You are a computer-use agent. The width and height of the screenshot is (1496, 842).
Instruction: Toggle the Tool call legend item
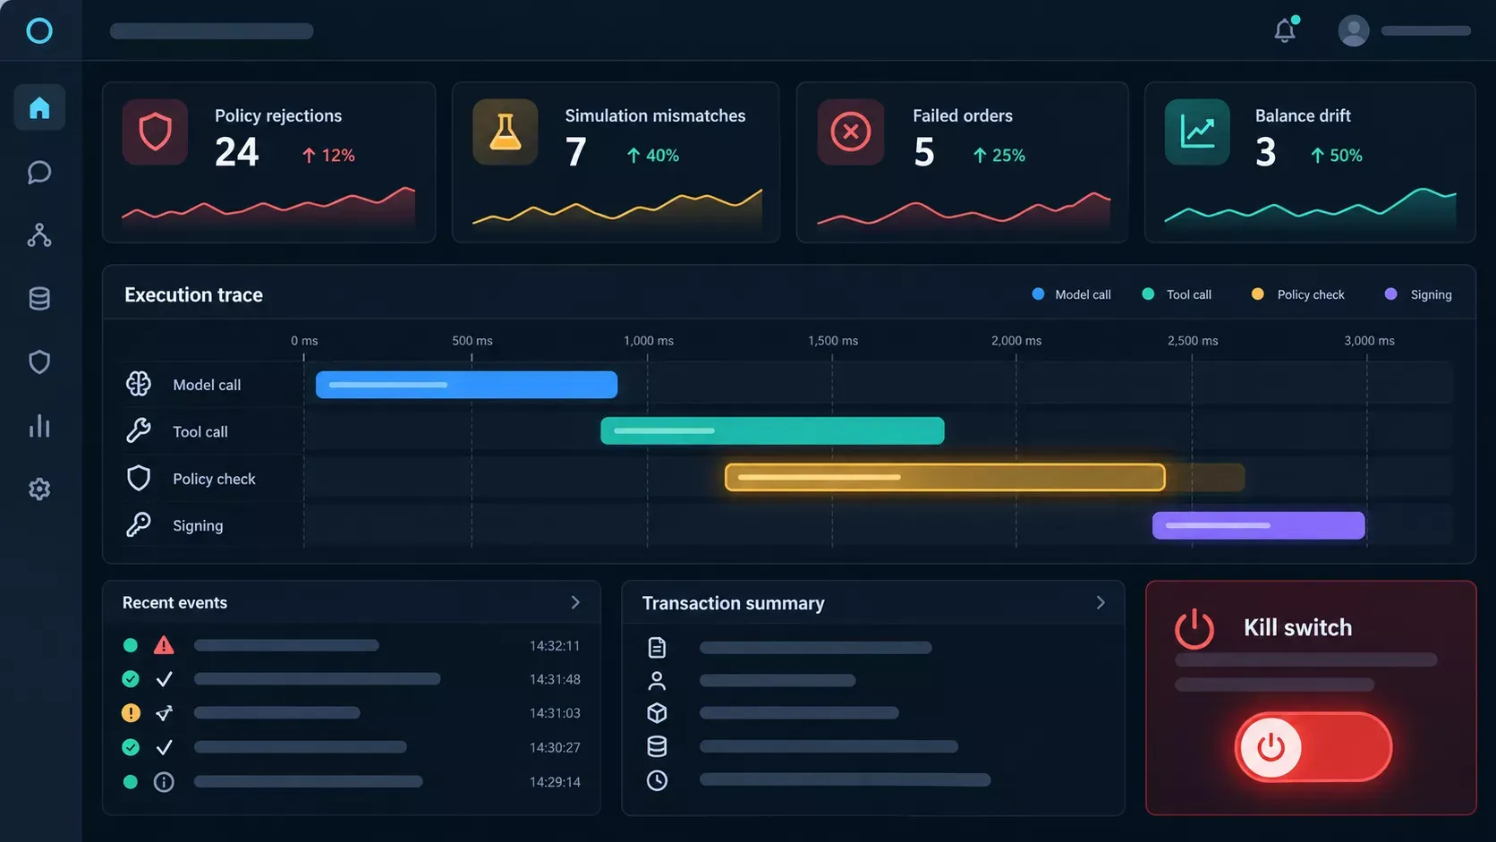click(x=1177, y=294)
